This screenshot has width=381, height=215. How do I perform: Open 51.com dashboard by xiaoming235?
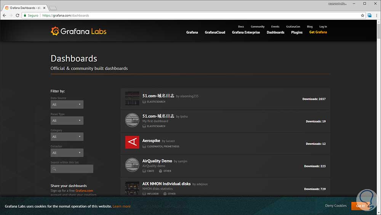(x=158, y=96)
